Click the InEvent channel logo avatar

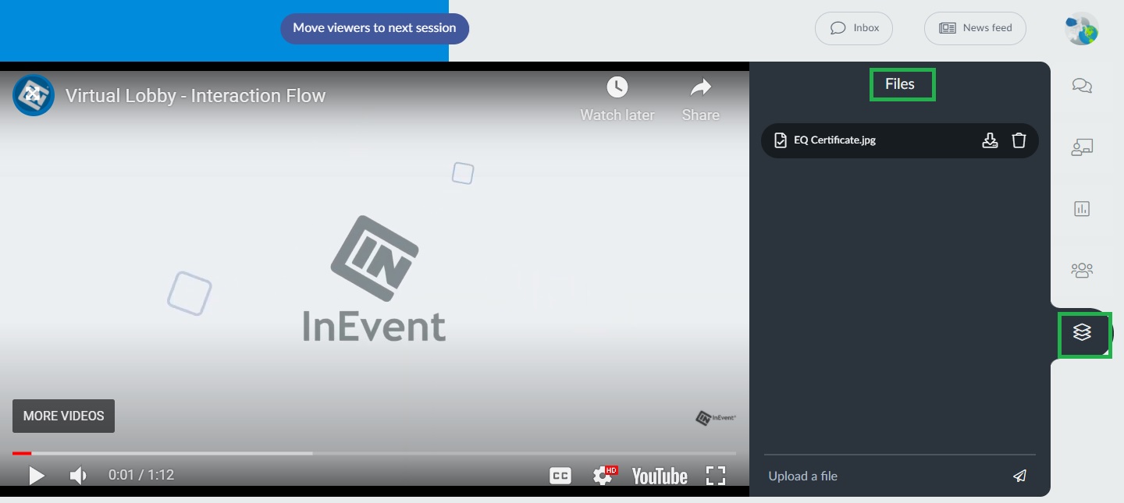(x=34, y=95)
